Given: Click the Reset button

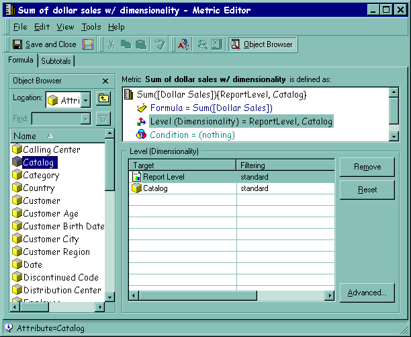Looking at the screenshot, I should 367,190.
